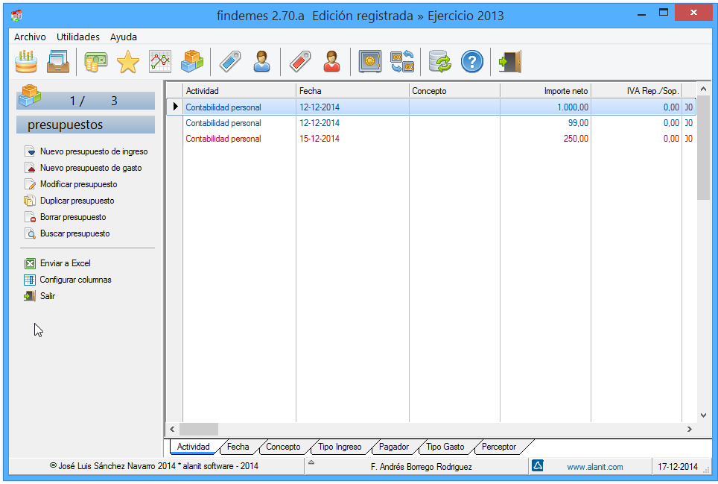Click the yellow star toolbar icon
The height and width of the screenshot is (484, 718).
128,61
